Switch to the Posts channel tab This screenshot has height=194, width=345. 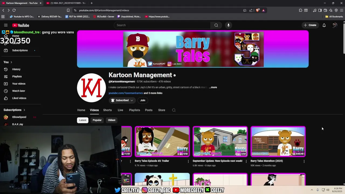point(149,110)
